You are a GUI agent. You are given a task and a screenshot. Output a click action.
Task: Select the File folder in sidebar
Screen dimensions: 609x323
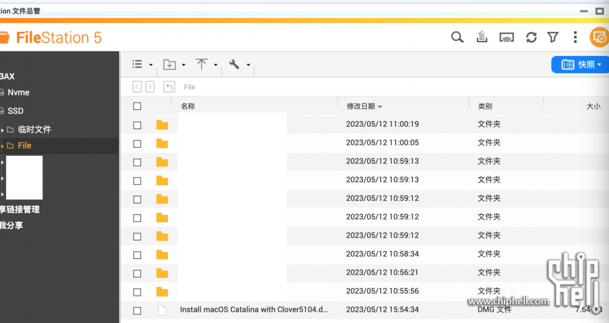pyautogui.click(x=24, y=145)
